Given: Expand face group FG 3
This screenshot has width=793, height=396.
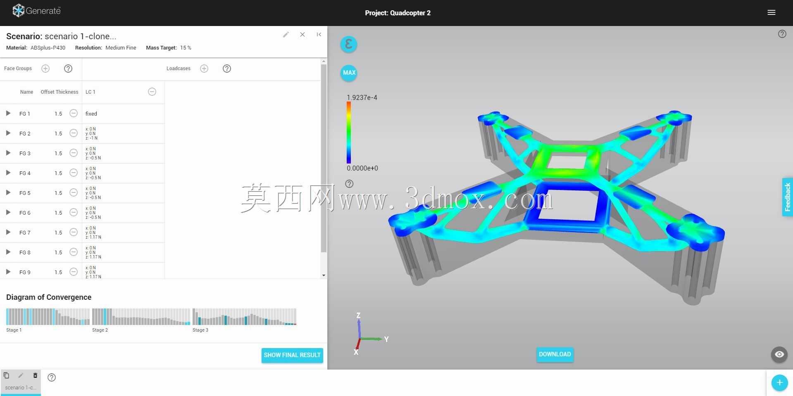Looking at the screenshot, I should (8, 153).
